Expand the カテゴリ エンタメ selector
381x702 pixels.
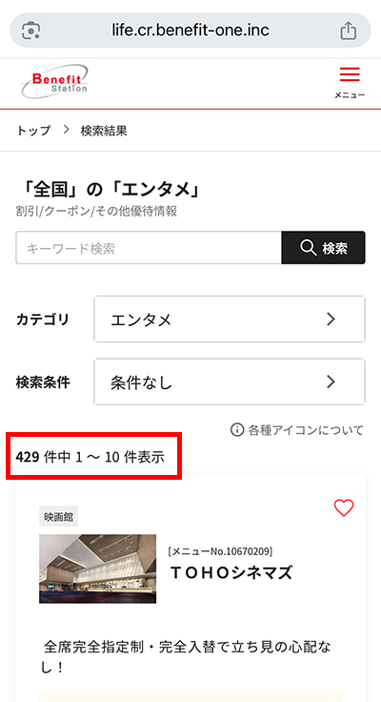pos(230,320)
